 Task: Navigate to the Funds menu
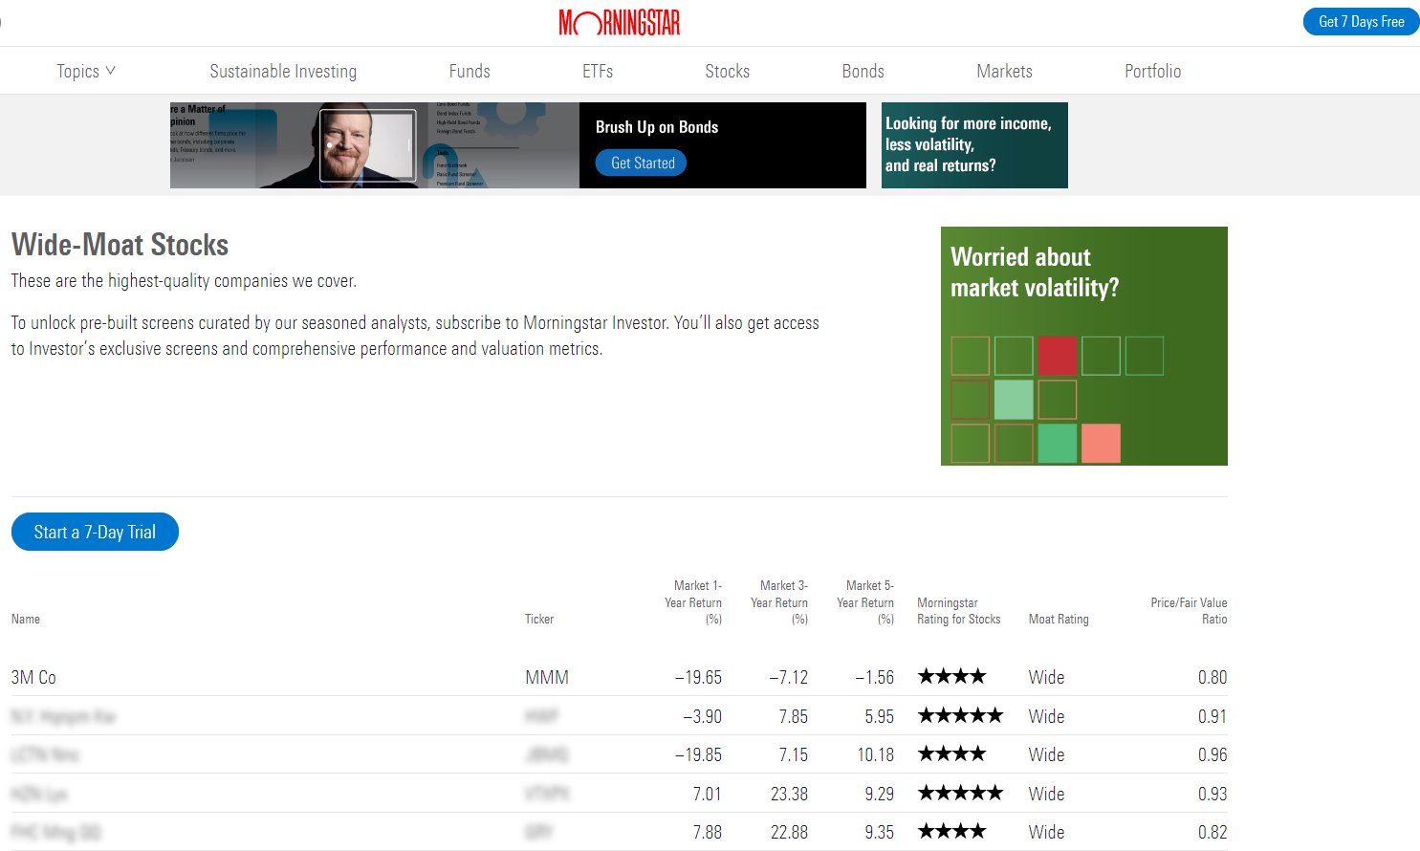470,71
